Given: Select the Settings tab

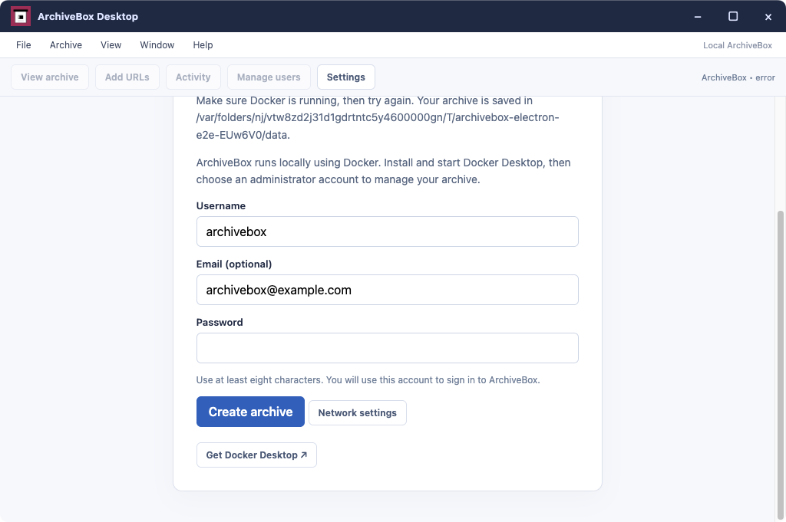Looking at the screenshot, I should tap(346, 77).
